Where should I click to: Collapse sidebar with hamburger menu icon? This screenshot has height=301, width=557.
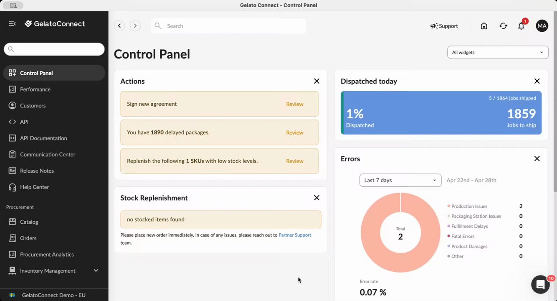pos(12,24)
